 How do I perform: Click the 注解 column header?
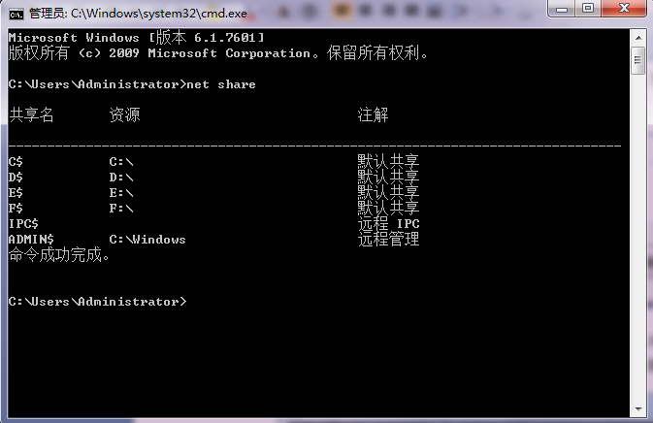[x=374, y=114]
